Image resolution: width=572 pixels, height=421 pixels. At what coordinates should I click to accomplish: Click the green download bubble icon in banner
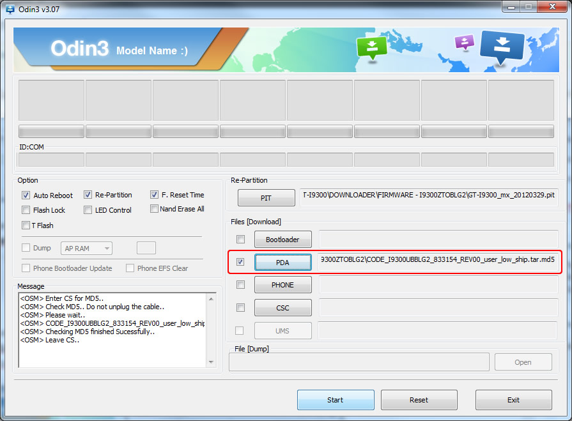point(372,48)
